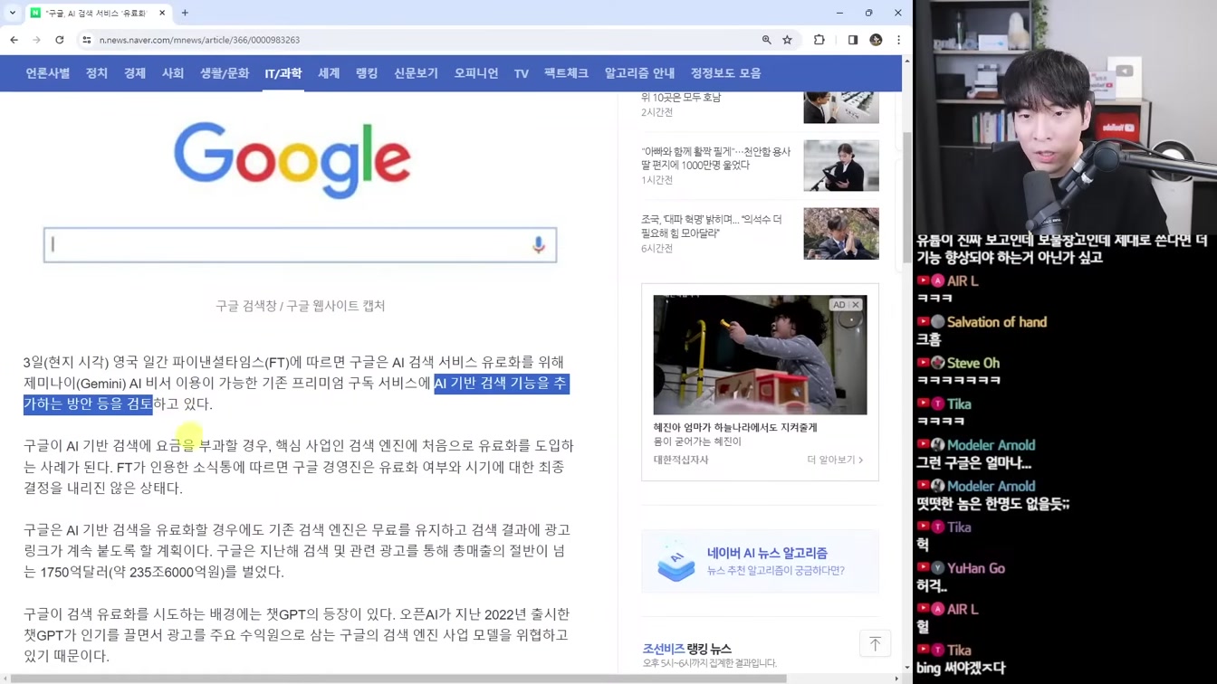Click the Naver AI news algorithm cube icon
Image resolution: width=1217 pixels, height=684 pixels.
pos(676,561)
